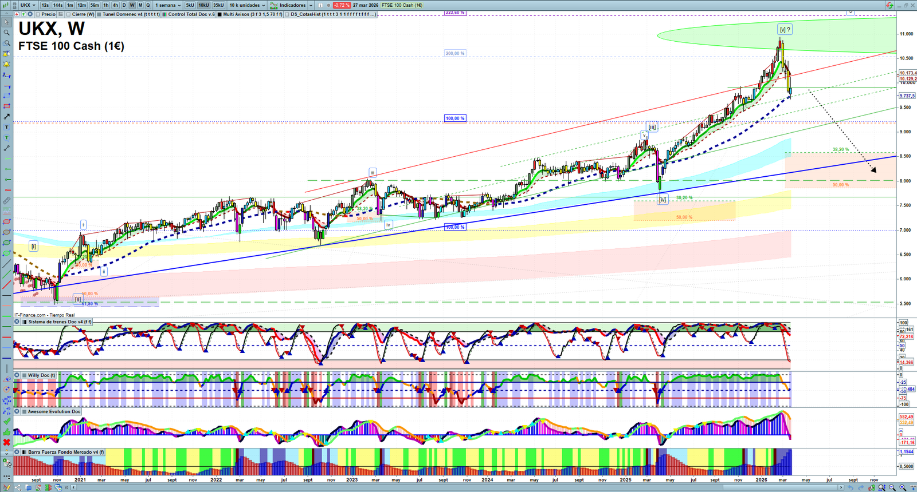Open the UKX ticker dropdown
Image resolution: width=917 pixels, height=492 pixels.
click(28, 5)
